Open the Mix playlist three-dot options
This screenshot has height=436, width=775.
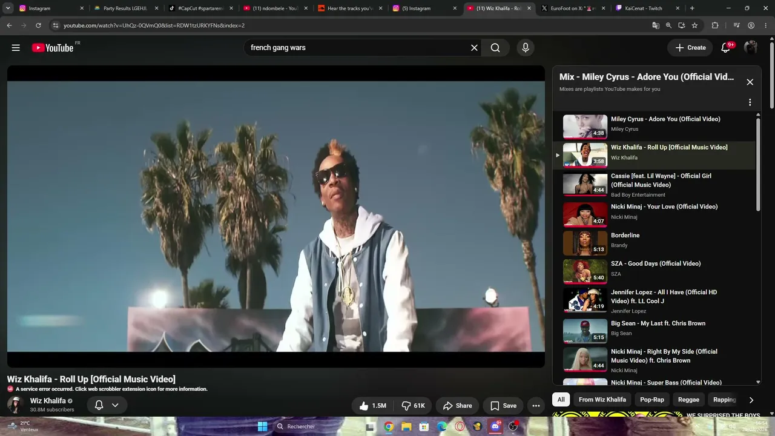tap(750, 102)
